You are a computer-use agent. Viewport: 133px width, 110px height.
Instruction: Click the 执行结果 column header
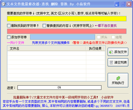tap(95, 49)
